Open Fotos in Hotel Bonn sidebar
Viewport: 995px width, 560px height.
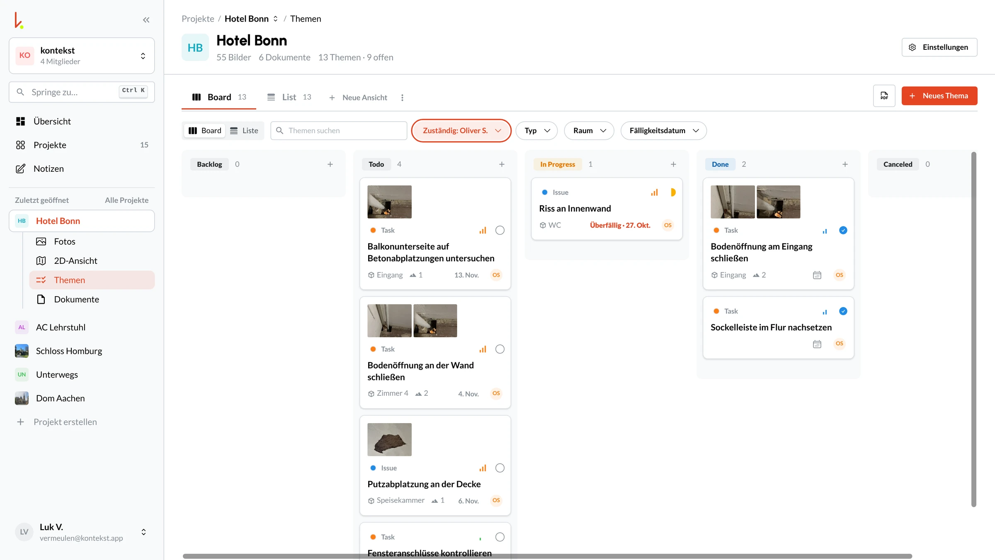[92, 241]
